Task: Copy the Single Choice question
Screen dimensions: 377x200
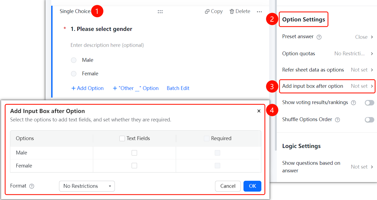Action: [214, 11]
